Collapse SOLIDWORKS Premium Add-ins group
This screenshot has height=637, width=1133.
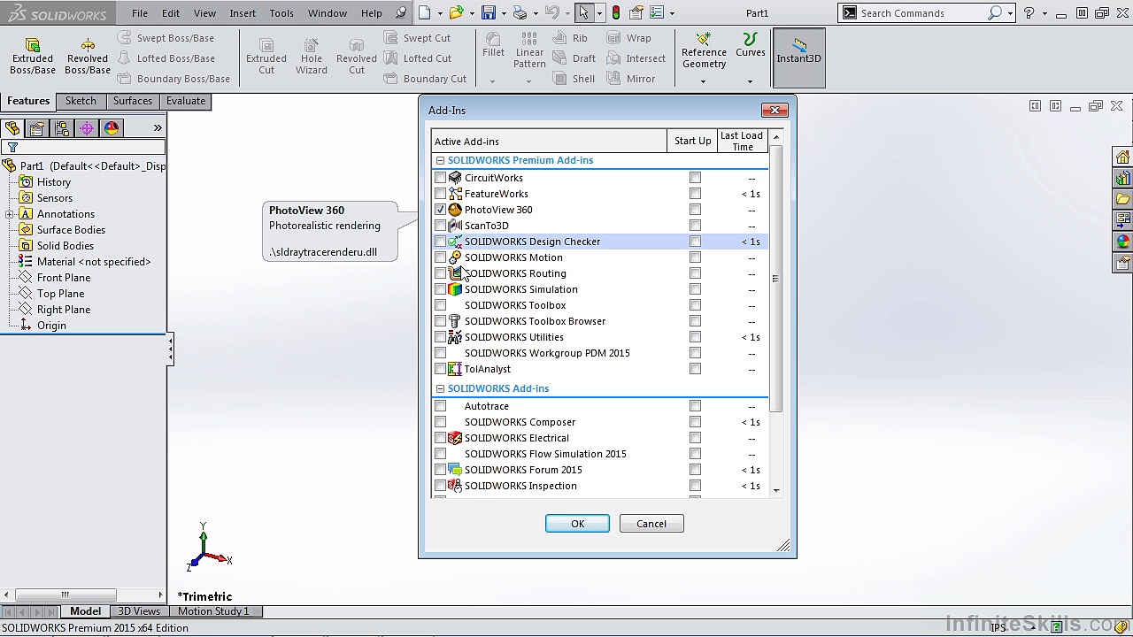(440, 160)
